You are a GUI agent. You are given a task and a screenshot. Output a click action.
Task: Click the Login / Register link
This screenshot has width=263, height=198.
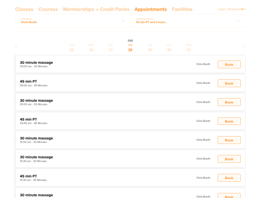pos(229,9)
